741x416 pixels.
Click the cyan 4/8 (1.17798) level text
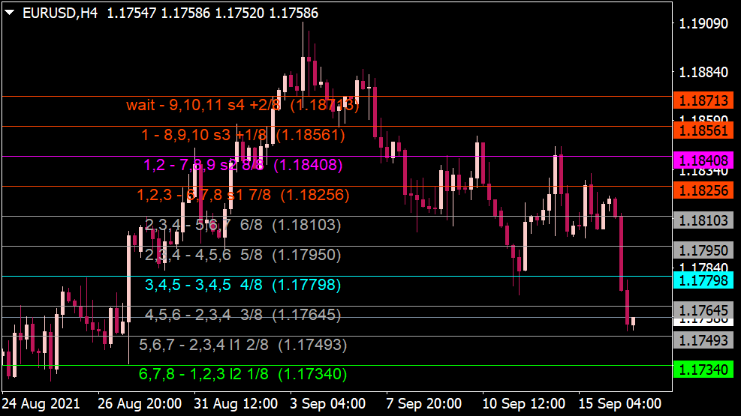[x=242, y=285]
